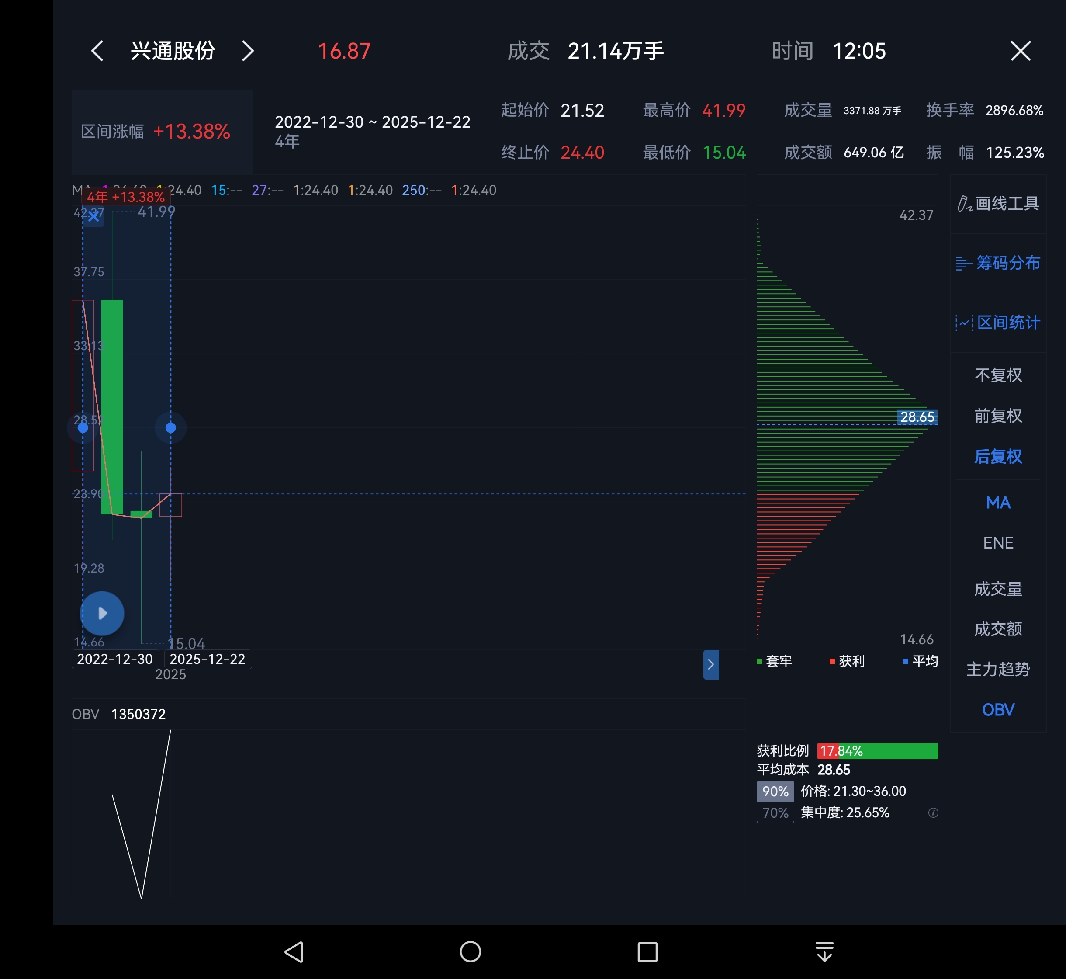
Task: Open the 画线工具 drawing tool
Action: click(998, 203)
